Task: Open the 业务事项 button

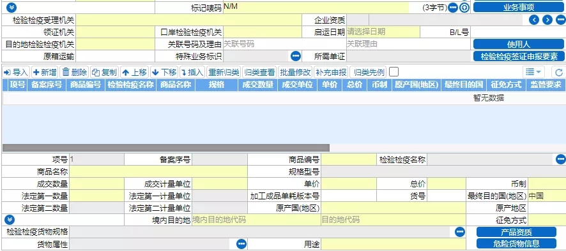Action: click(519, 8)
